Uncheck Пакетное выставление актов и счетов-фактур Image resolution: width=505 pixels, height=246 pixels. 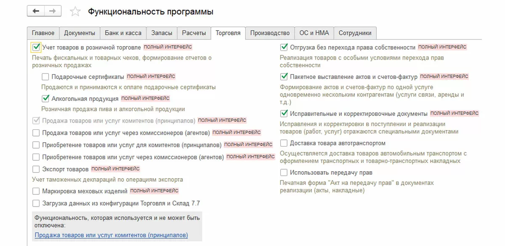point(284,77)
